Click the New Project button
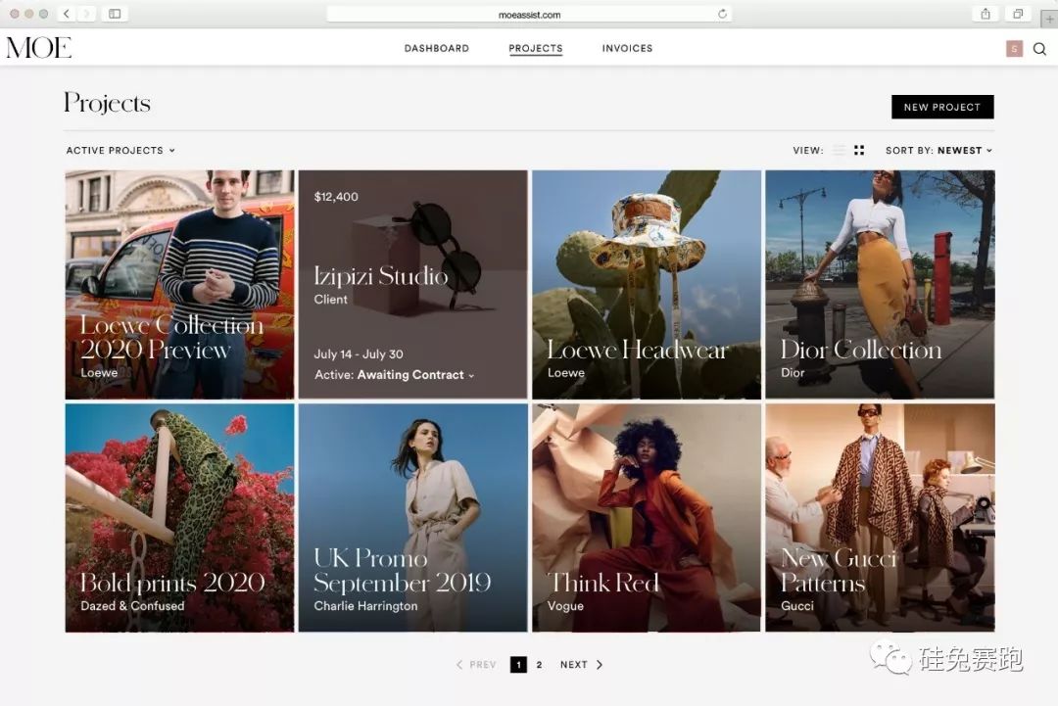This screenshot has height=706, width=1058. coord(942,107)
